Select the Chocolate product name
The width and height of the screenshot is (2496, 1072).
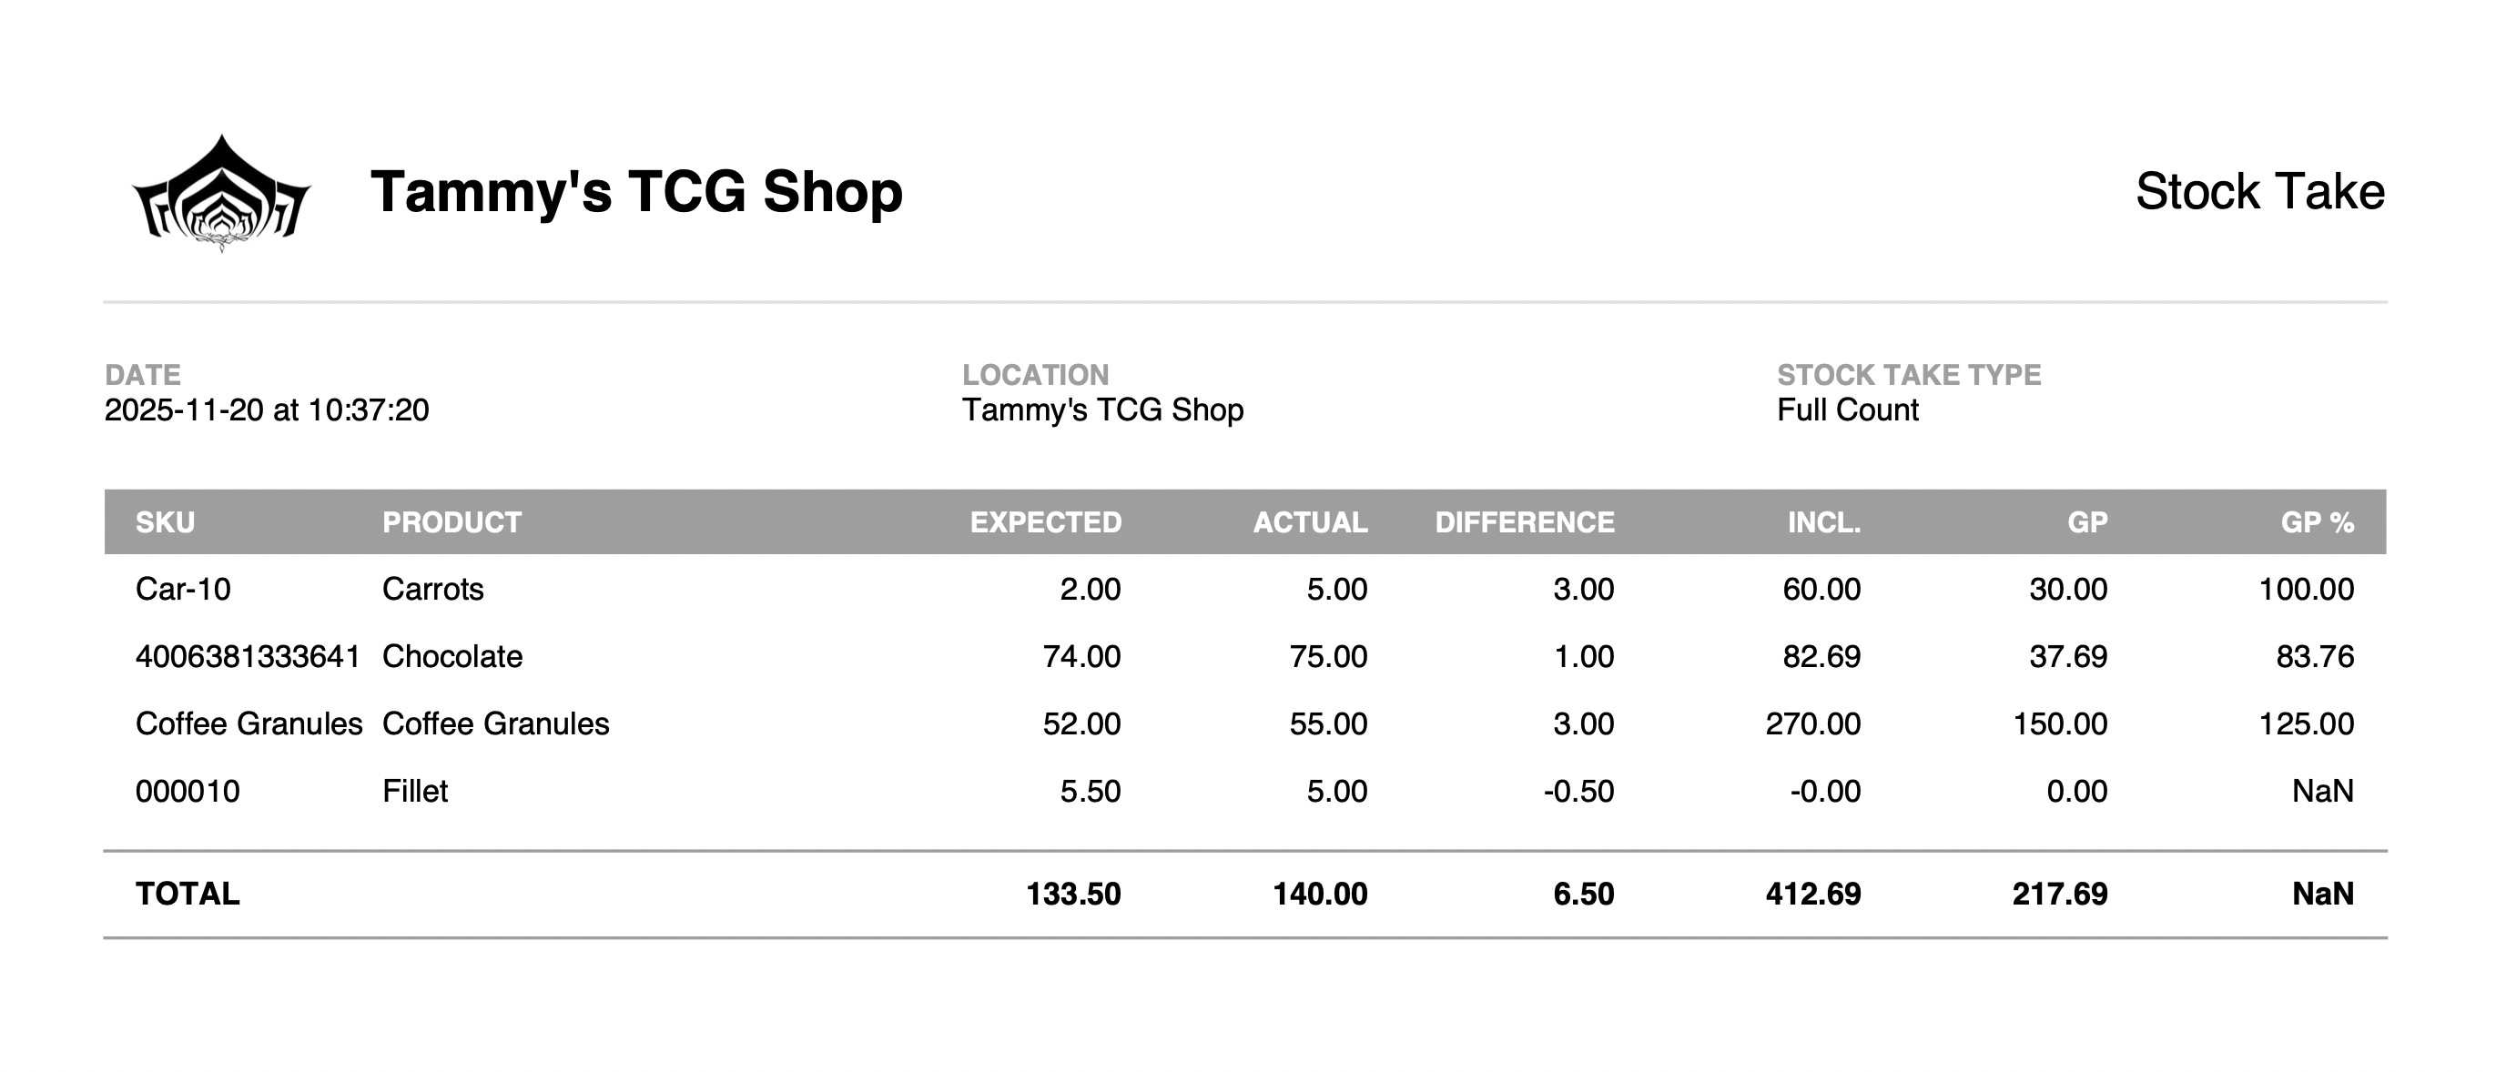pos(452,656)
